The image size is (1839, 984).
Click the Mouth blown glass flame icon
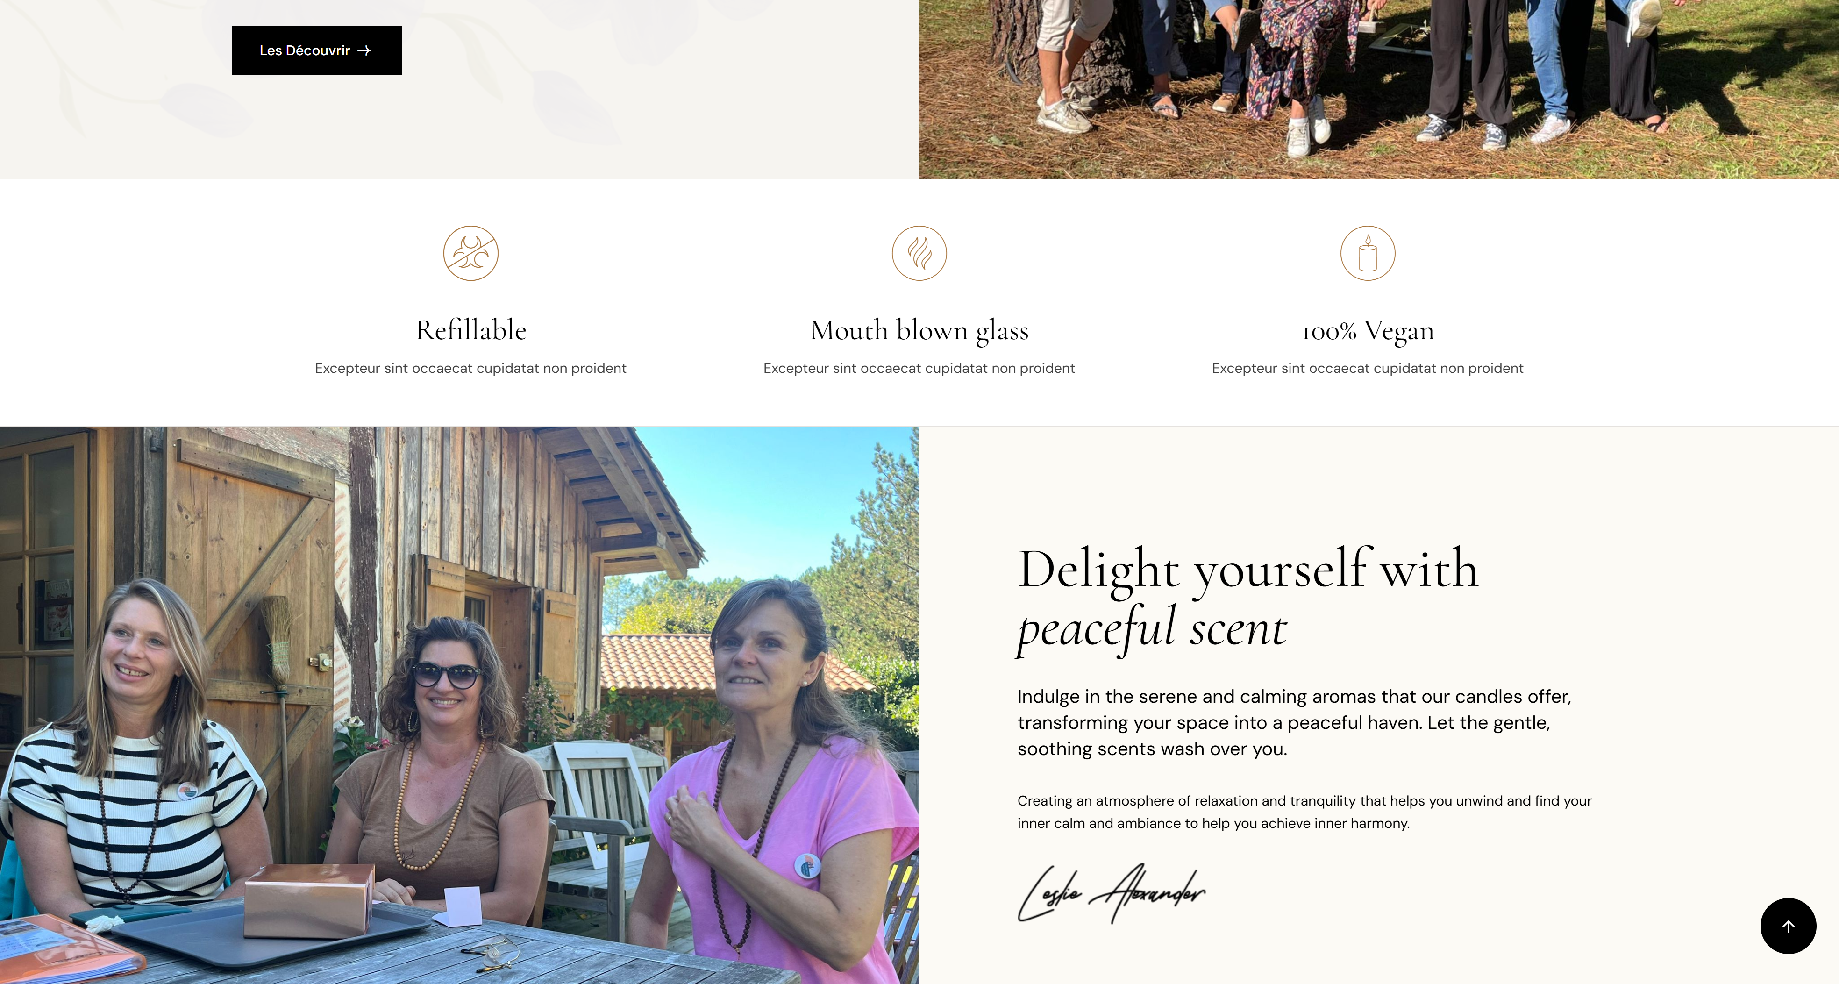[919, 254]
